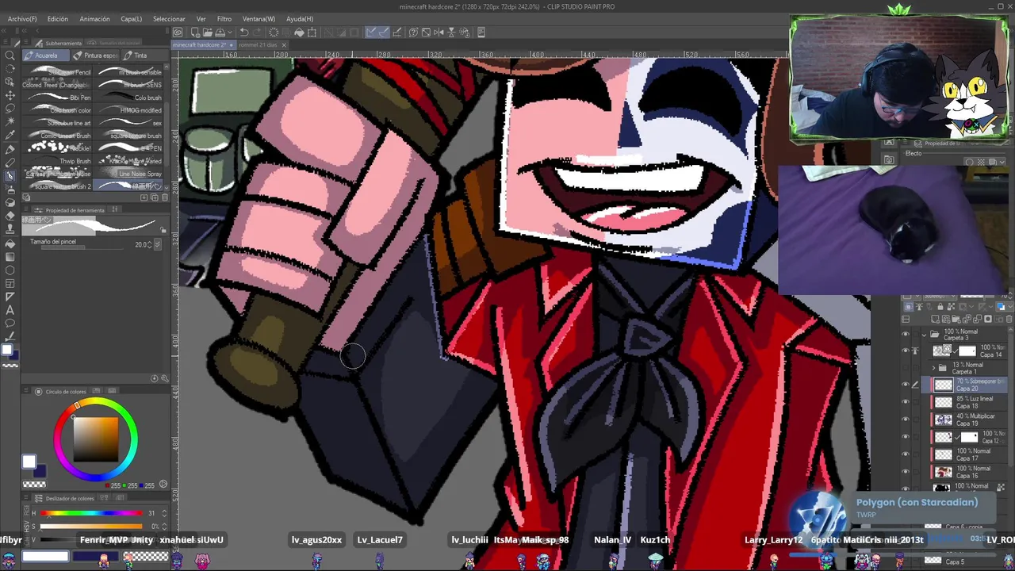Select the Capa 20 layer thumbnail
The height and width of the screenshot is (571, 1015).
click(x=943, y=385)
